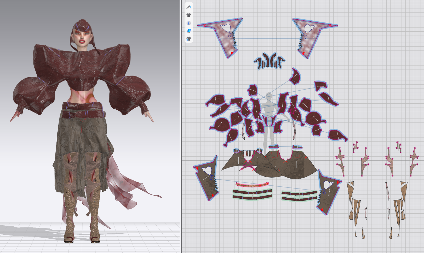This screenshot has width=424, height=253.
Task: Toggle fabric view using the blue fabric icon
Action: tap(189, 31)
